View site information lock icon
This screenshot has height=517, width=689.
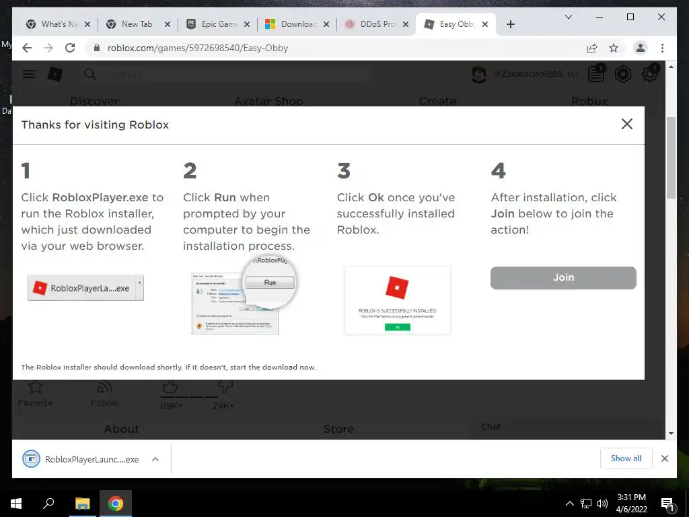97,48
